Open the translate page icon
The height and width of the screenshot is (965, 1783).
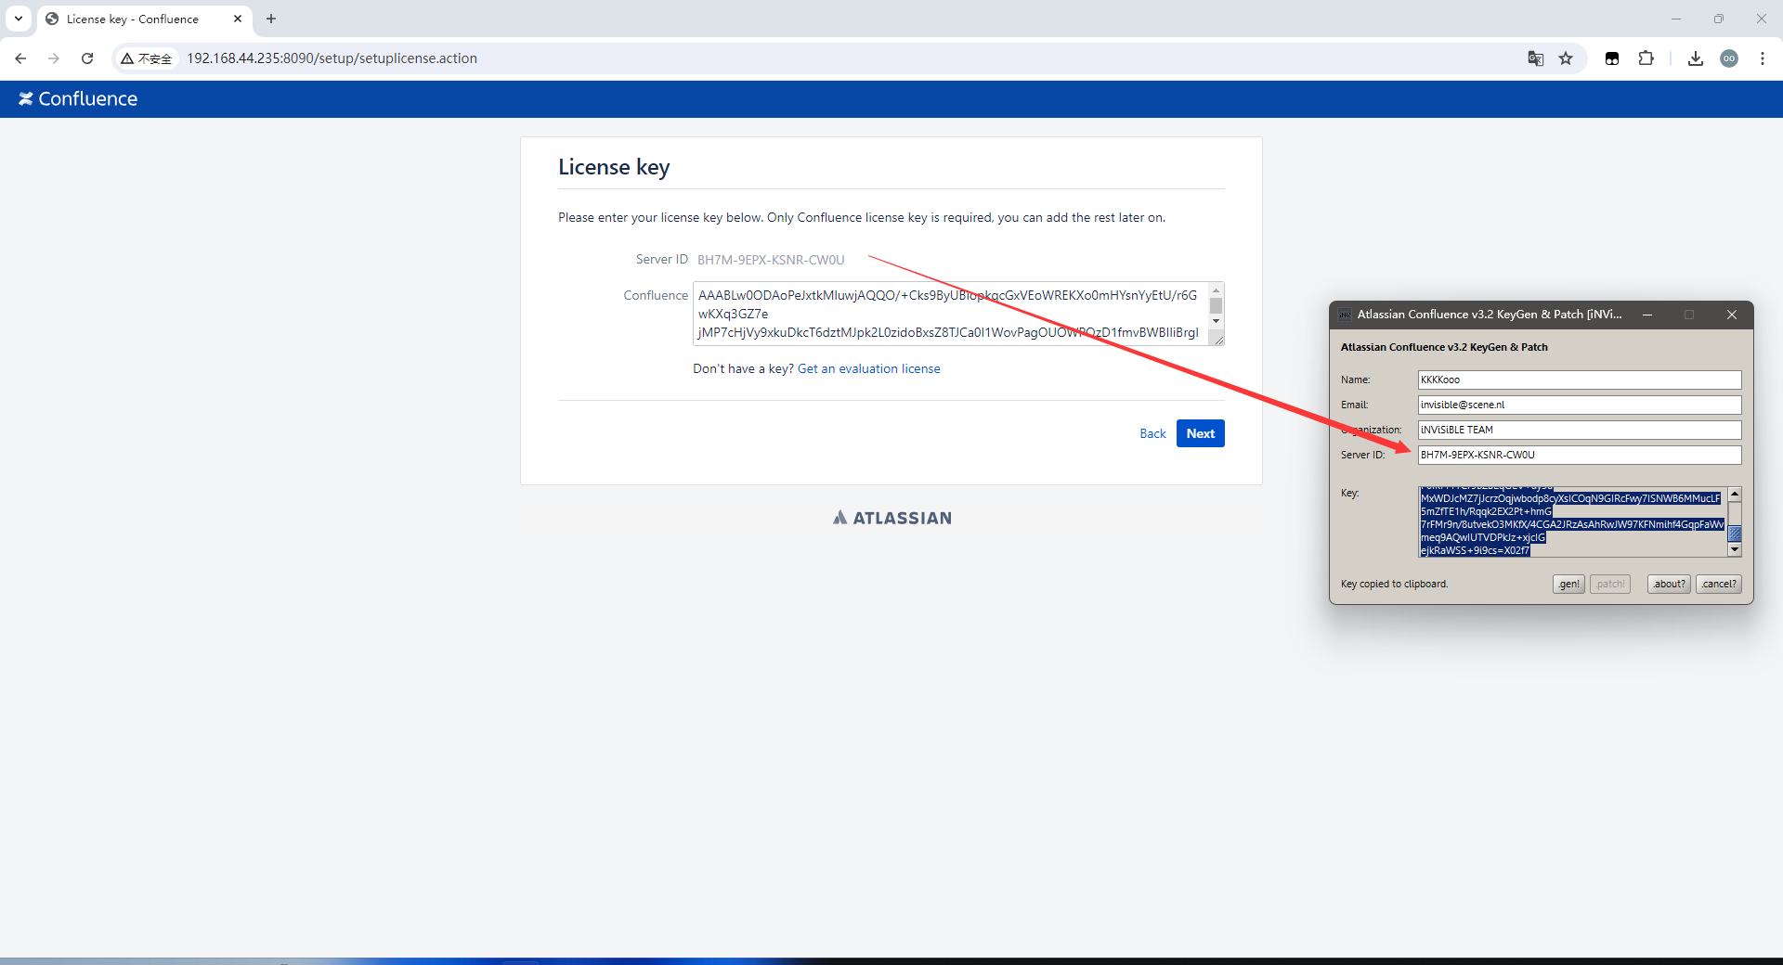1536,58
